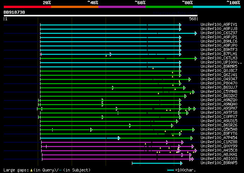The image size is (244, 173).
Task: Open hit UniRef100_A9PJJ8
Action: [219, 29]
